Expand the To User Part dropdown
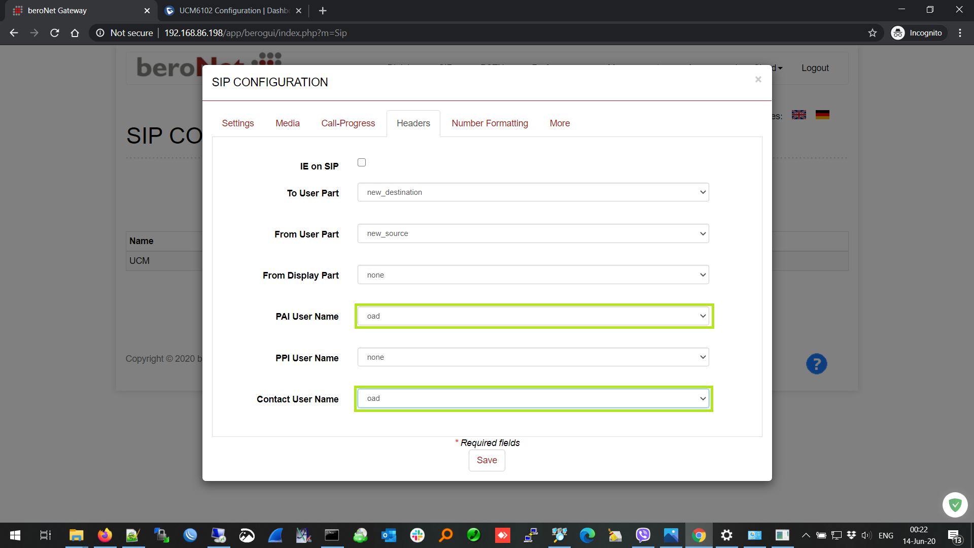Image resolution: width=974 pixels, height=548 pixels. [x=533, y=192]
